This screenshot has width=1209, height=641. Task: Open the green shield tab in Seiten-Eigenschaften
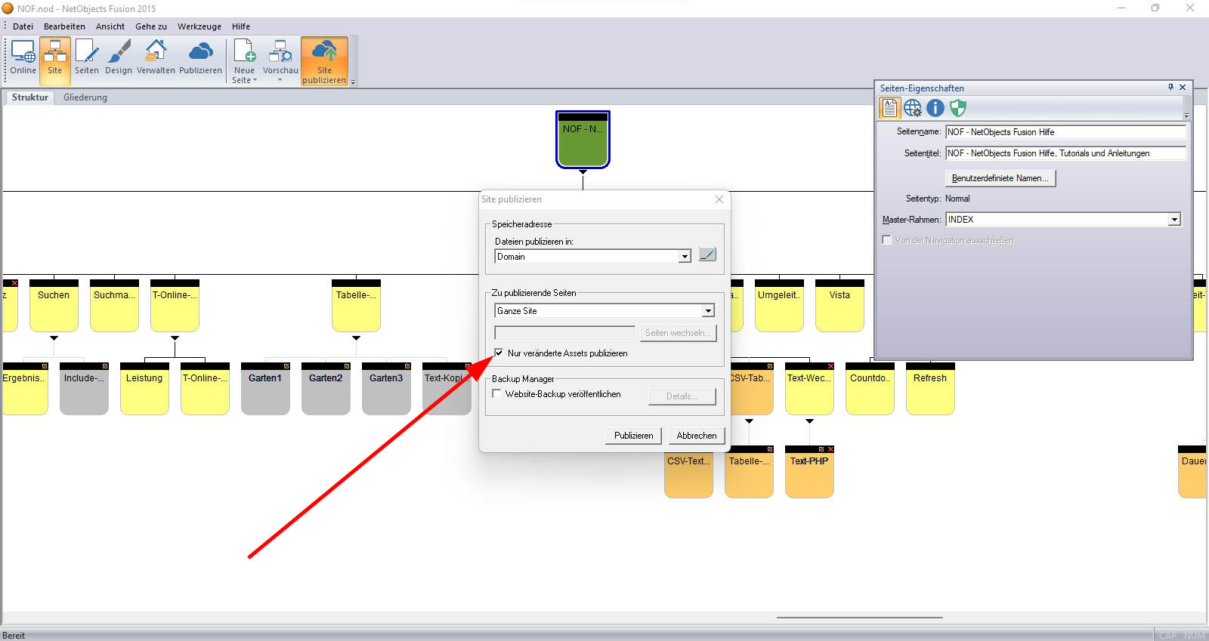tap(958, 108)
